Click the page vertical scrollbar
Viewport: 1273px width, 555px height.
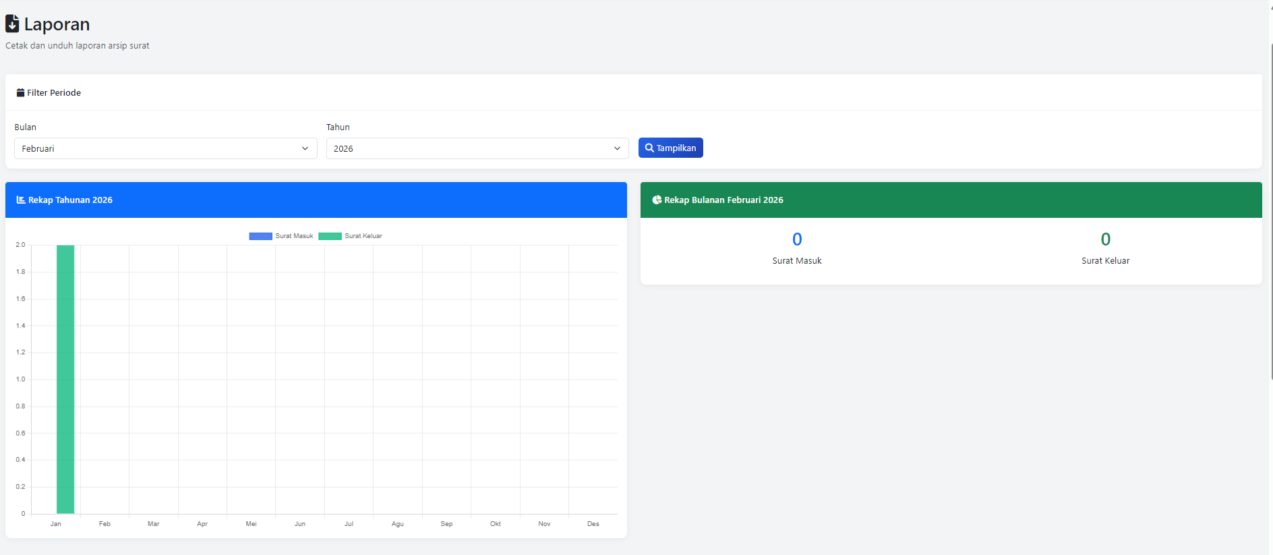(1271, 210)
